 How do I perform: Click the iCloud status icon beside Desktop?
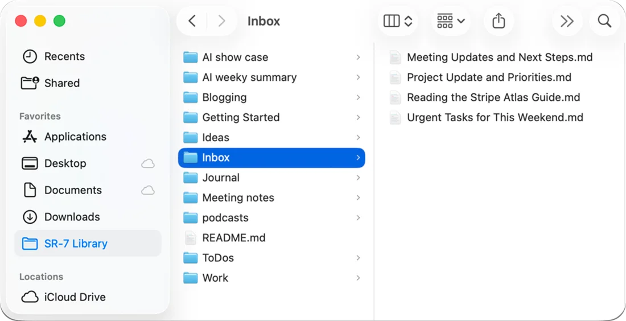pyautogui.click(x=148, y=163)
